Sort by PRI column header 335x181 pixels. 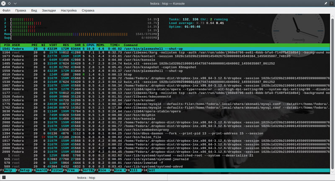click(34, 45)
